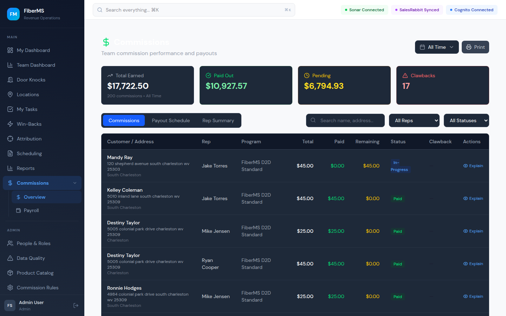506x316 pixels.
Task: Open Attribution in the sidebar
Action: pos(29,139)
